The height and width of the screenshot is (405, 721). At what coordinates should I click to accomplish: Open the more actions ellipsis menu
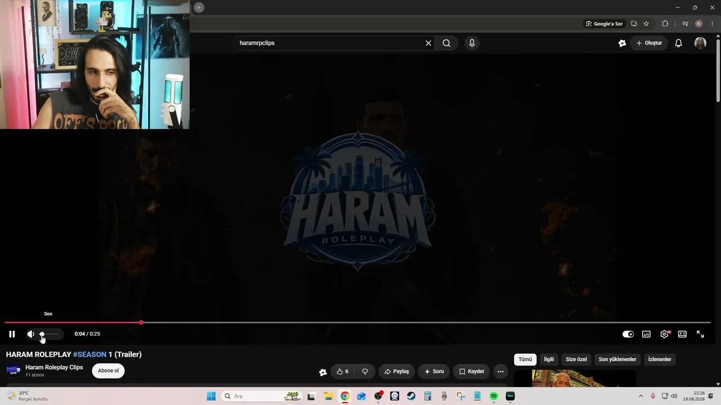click(500, 371)
